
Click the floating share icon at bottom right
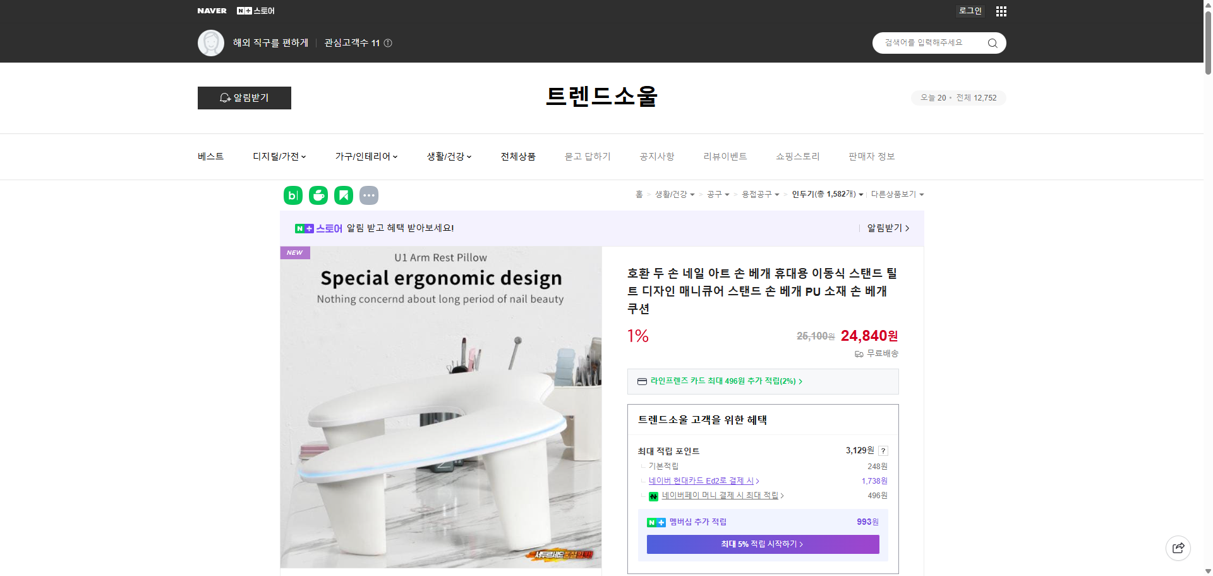pos(1178,548)
